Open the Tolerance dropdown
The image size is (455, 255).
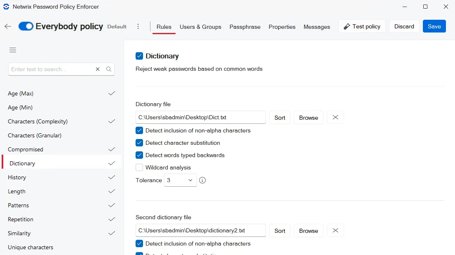pyautogui.click(x=180, y=180)
